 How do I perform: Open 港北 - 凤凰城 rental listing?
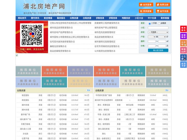pos(104,119)
